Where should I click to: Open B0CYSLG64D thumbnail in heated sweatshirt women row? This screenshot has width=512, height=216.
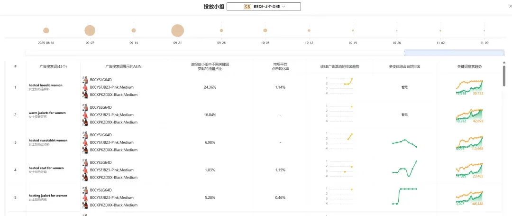click(85, 135)
